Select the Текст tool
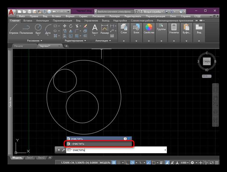 (x=95, y=29)
